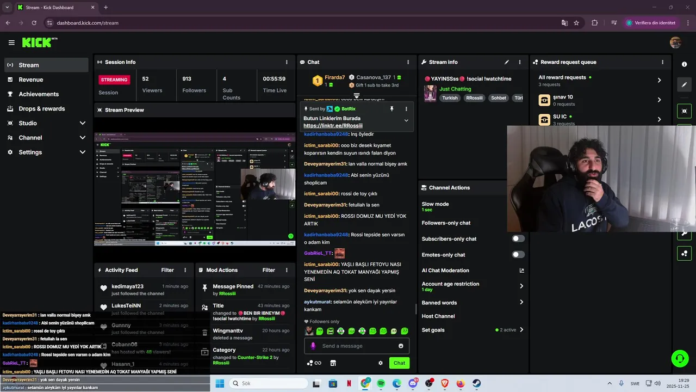The width and height of the screenshot is (696, 392).
Task: Open Mod Actions three-dot menu
Action: [287, 270]
